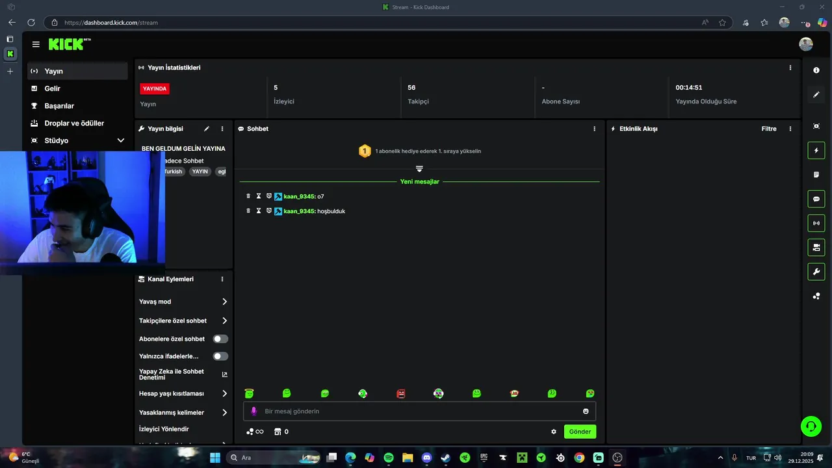Expand the Stüdyo sidebar section

tap(120, 140)
